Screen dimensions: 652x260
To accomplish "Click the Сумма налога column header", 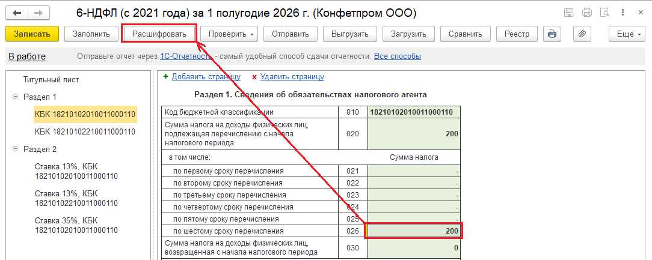I will [x=414, y=157].
